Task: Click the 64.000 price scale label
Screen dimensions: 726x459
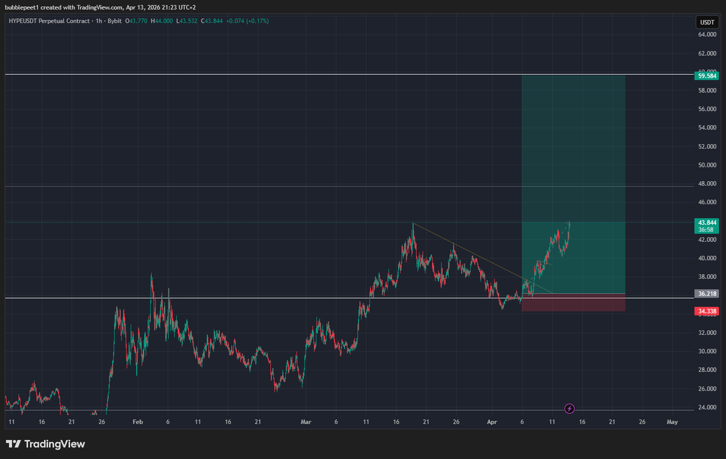Action: click(707, 34)
